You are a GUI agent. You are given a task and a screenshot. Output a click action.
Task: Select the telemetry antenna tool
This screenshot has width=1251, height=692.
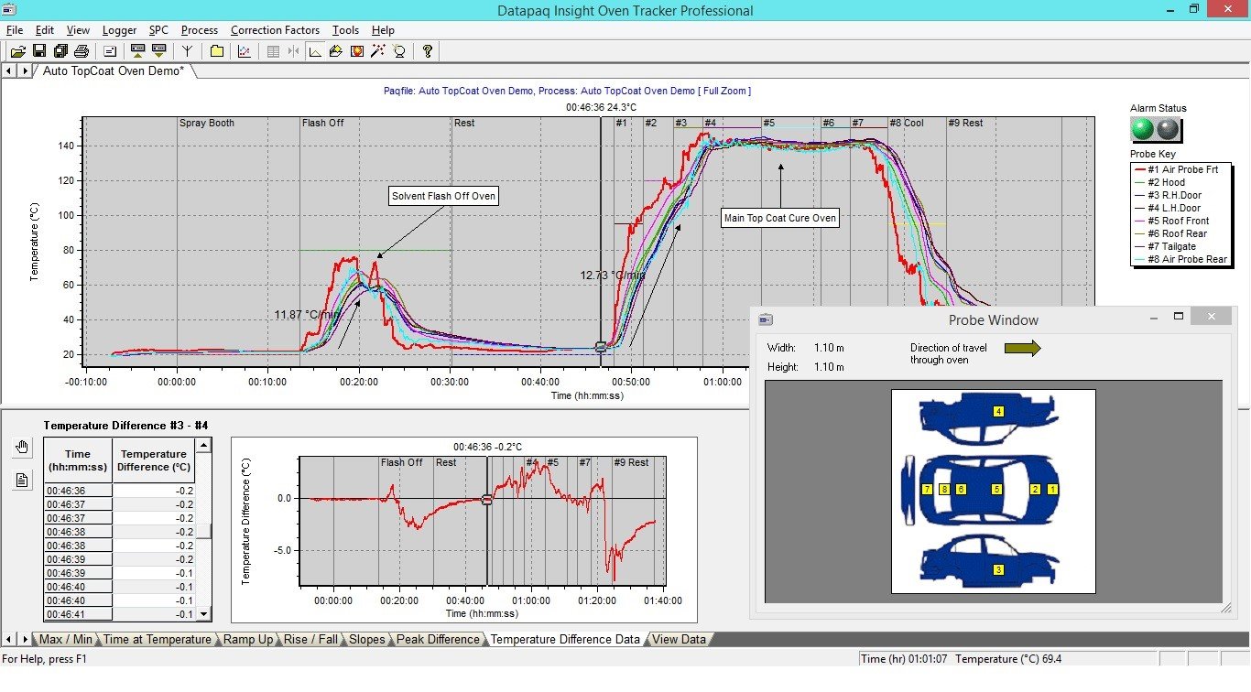pyautogui.click(x=186, y=50)
